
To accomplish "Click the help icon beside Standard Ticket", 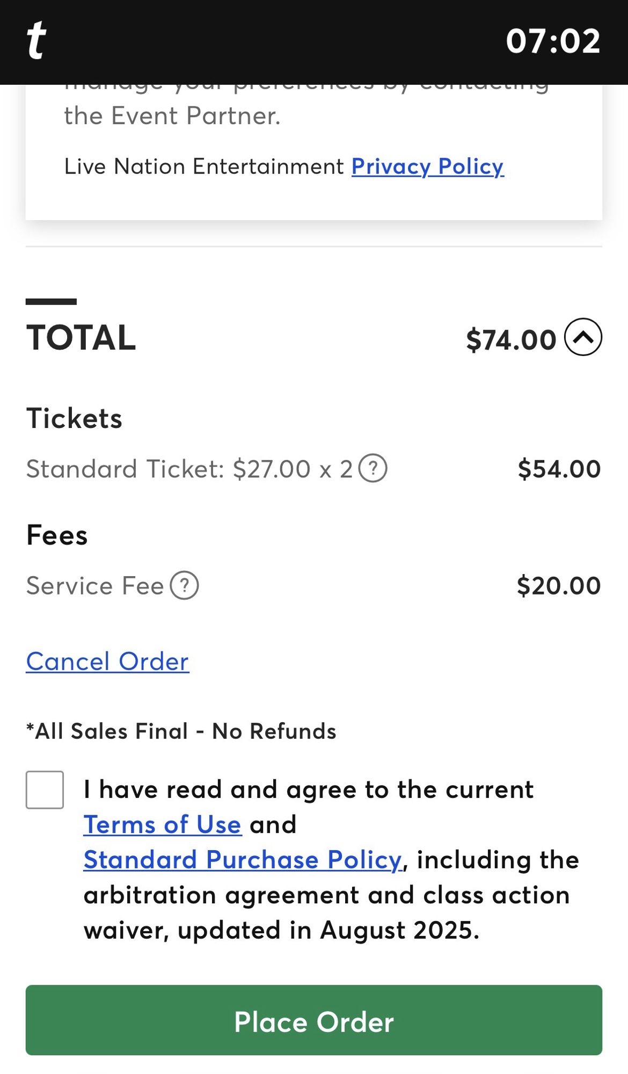I will (373, 468).
